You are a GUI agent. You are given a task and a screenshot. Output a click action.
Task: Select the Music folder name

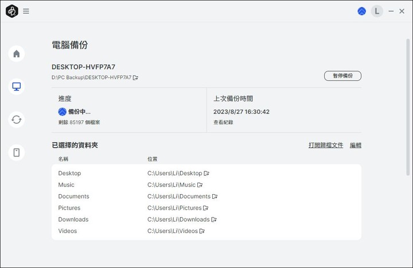[66, 185]
